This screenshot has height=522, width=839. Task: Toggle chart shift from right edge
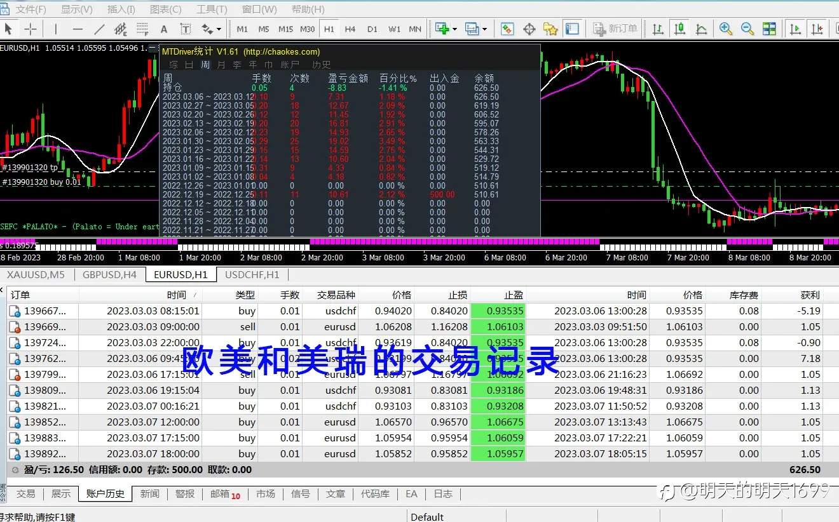tap(817, 29)
